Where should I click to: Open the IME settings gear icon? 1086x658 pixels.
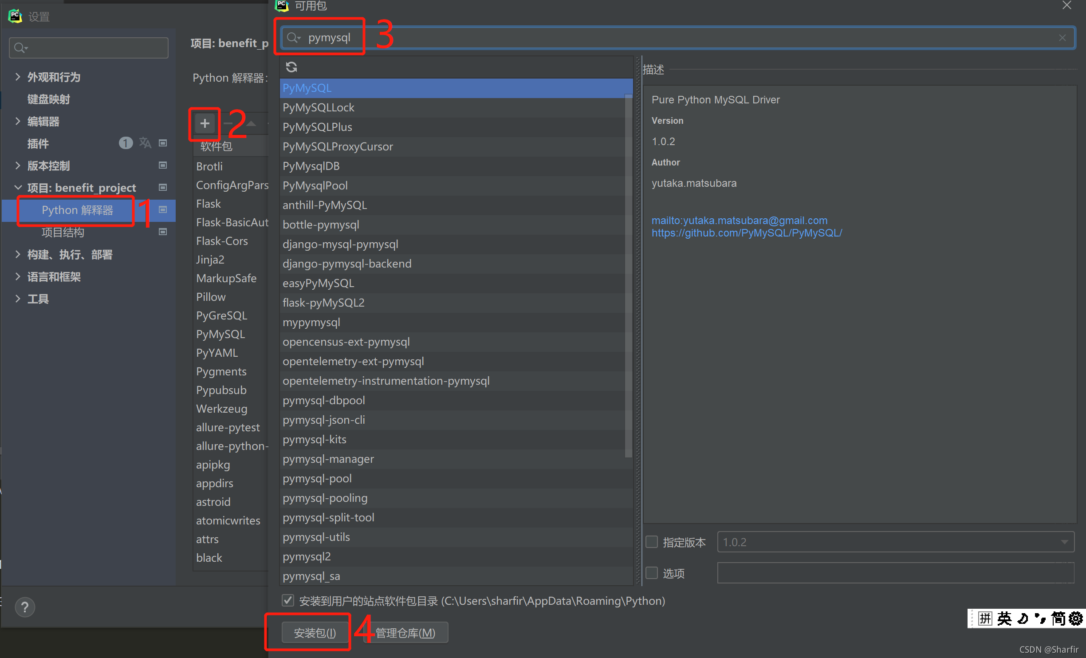click(x=1075, y=619)
